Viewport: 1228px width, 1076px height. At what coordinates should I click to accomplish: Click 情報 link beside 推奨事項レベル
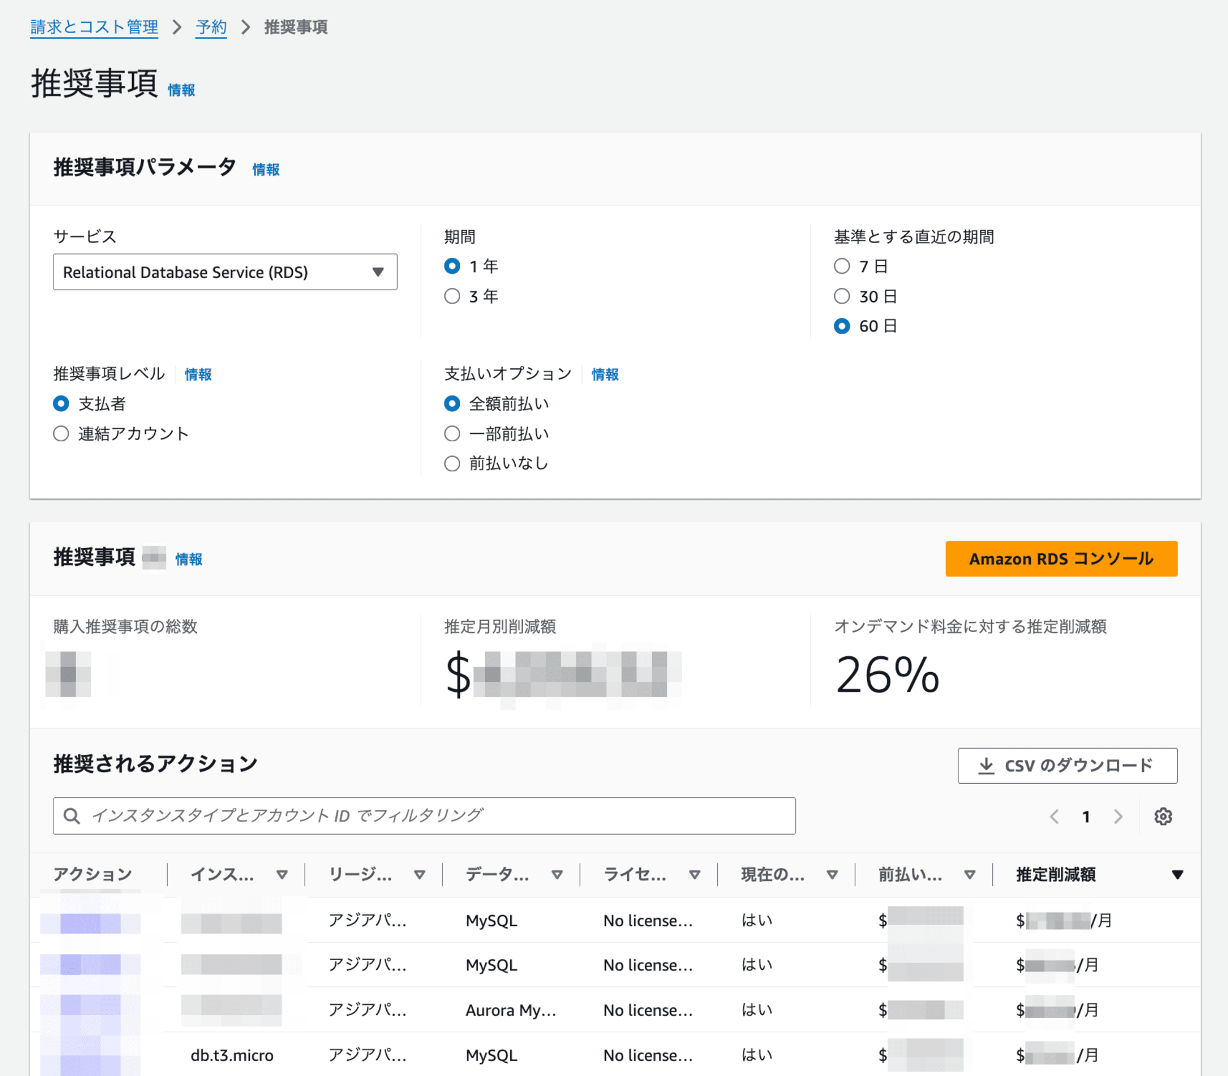(198, 374)
